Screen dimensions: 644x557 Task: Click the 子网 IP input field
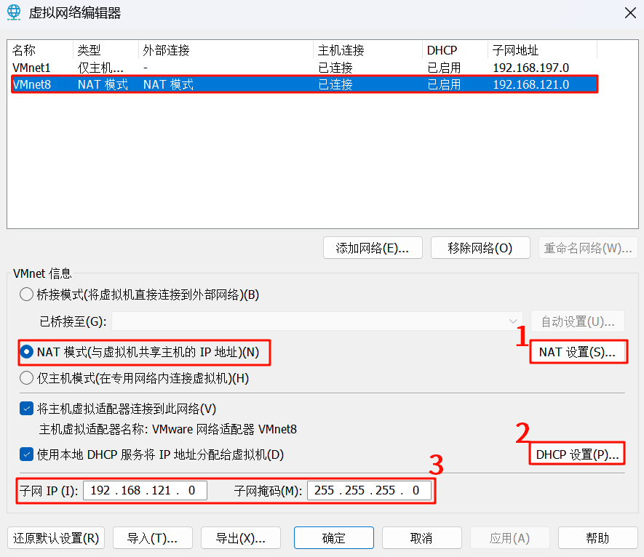click(x=145, y=490)
